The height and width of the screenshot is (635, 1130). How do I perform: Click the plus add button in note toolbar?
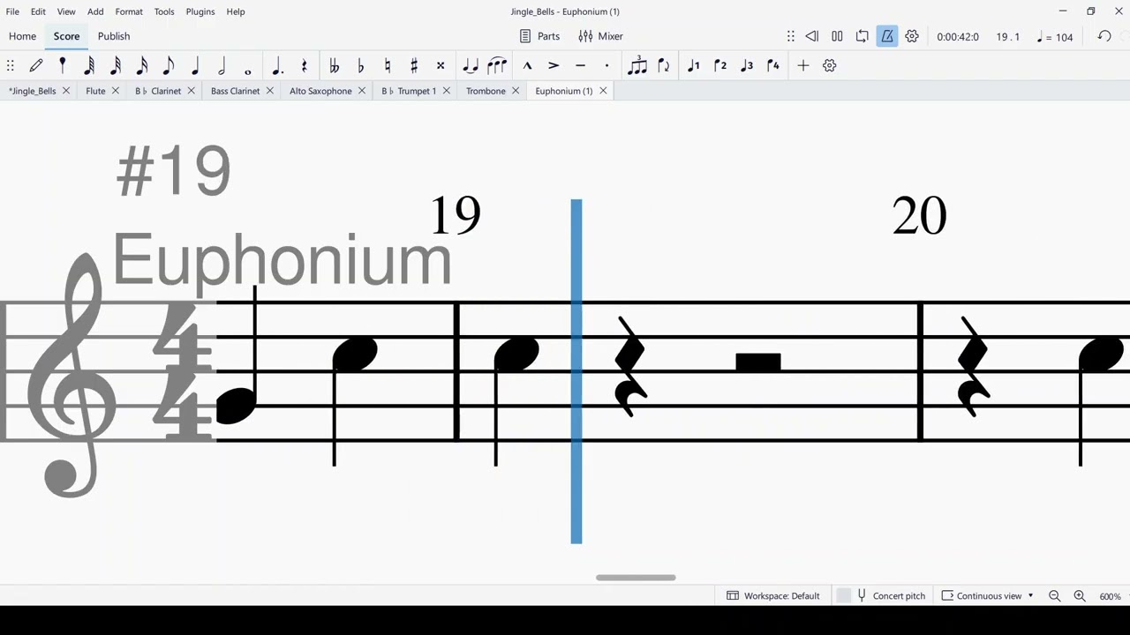pyautogui.click(x=802, y=65)
